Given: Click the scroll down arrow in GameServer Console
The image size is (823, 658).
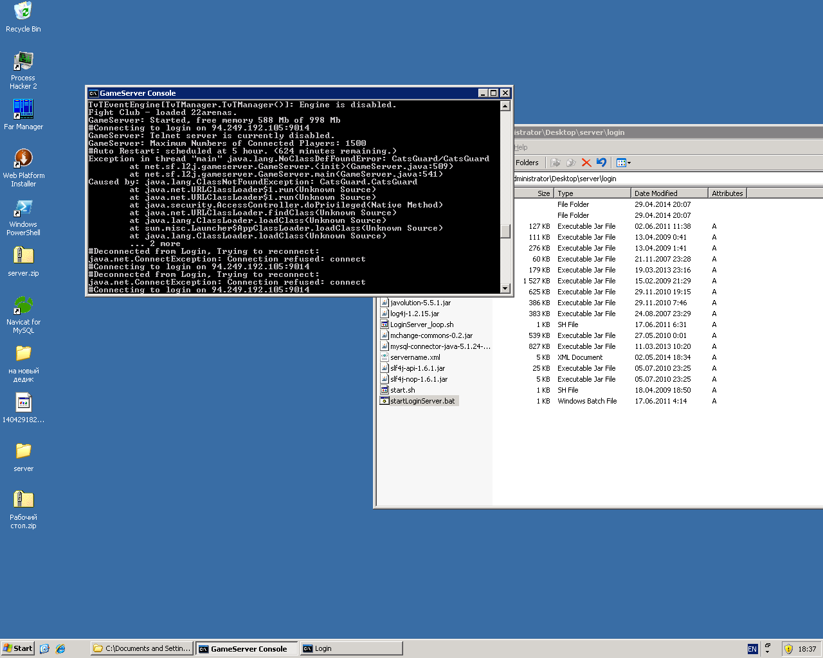Looking at the screenshot, I should click(505, 289).
